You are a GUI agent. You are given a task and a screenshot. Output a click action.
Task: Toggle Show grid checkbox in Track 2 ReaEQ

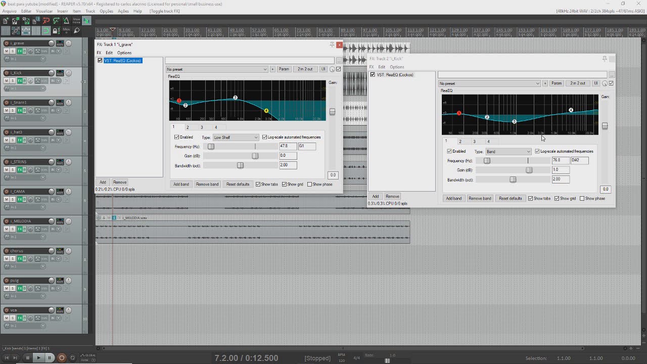tap(557, 198)
